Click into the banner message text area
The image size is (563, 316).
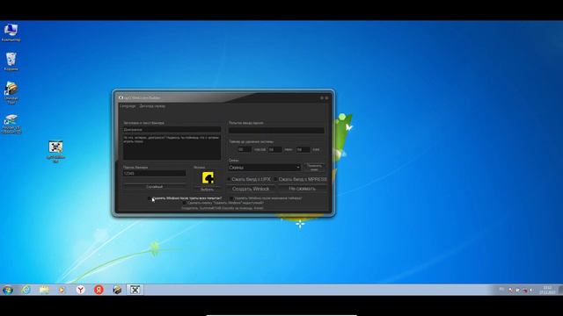pyautogui.click(x=172, y=147)
